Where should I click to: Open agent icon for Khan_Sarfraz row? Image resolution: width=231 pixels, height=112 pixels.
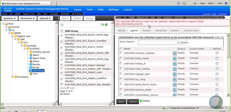pos(175,69)
